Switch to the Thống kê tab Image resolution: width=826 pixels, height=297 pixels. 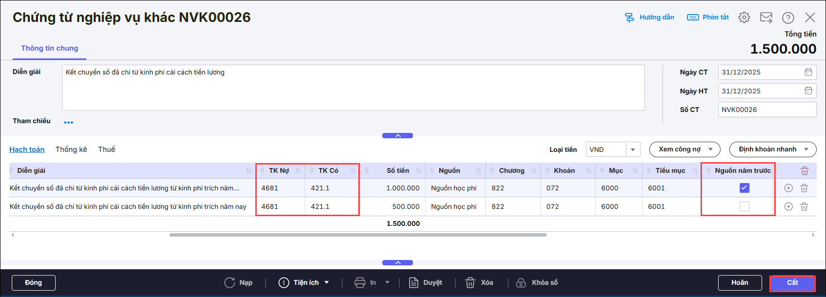71,149
